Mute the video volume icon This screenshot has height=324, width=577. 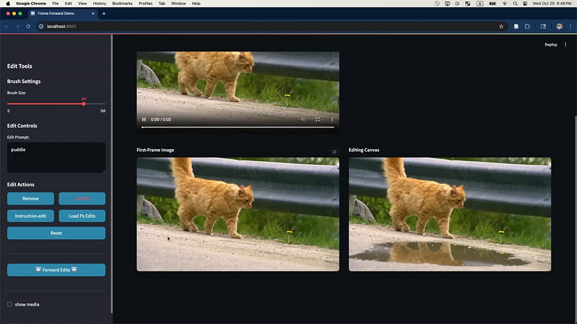tap(304, 120)
